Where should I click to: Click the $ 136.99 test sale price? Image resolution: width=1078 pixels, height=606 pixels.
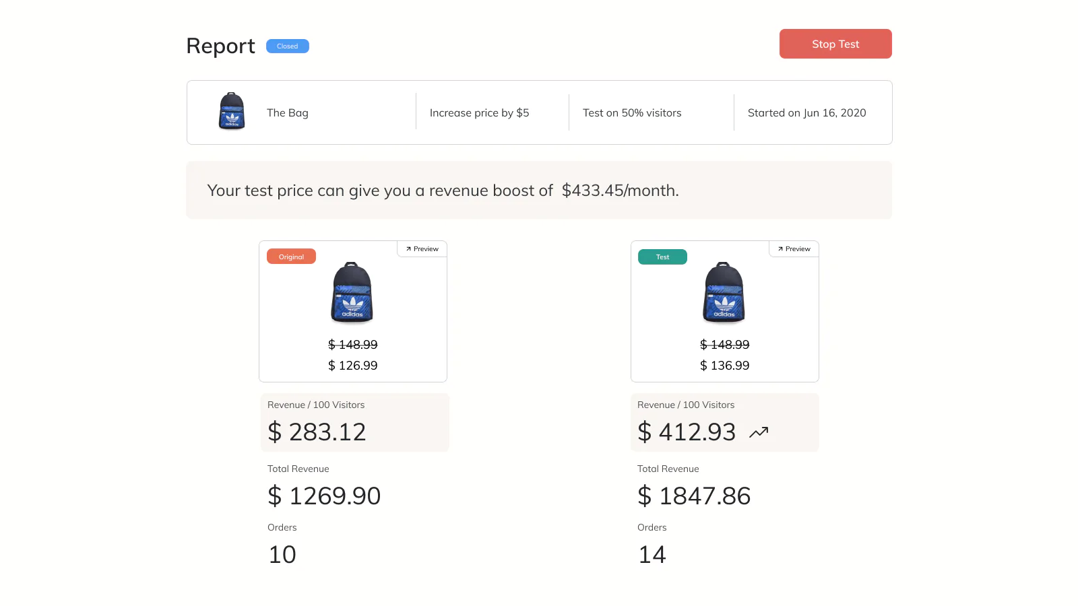(725, 365)
